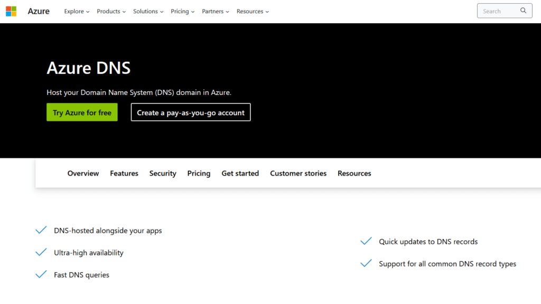Click the Microsoft logo icon
Image resolution: width=541 pixels, height=304 pixels.
(11, 12)
